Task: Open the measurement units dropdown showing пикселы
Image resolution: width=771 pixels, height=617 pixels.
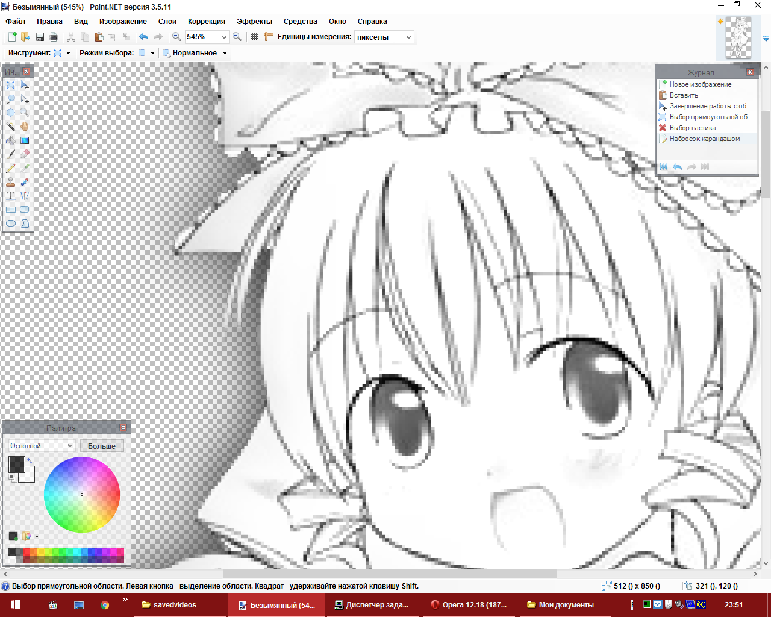Action: [408, 37]
